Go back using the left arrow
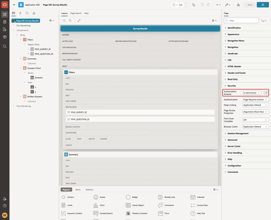The width and height of the screenshot is (271, 220). pyautogui.click(x=14, y=5)
